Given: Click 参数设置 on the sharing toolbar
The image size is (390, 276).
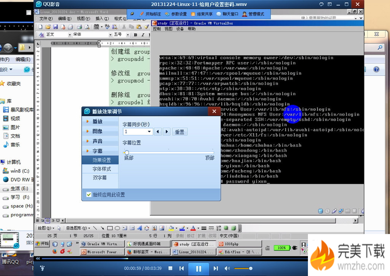Looking at the screenshot, I should click(176, 14).
